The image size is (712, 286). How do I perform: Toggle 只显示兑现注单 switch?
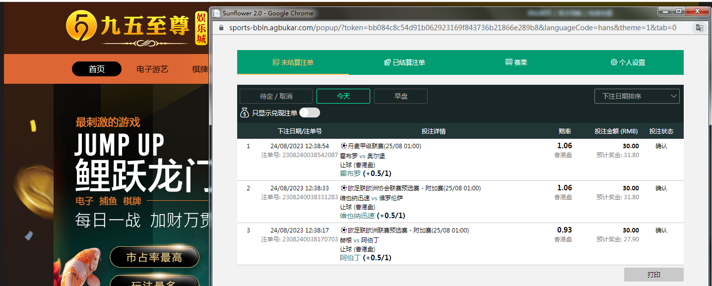309,113
